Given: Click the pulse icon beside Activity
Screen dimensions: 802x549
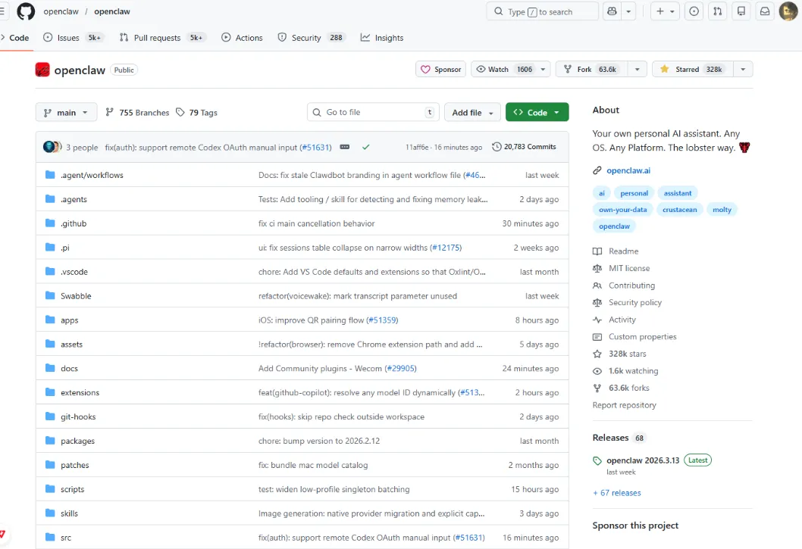Looking at the screenshot, I should pyautogui.click(x=597, y=320).
